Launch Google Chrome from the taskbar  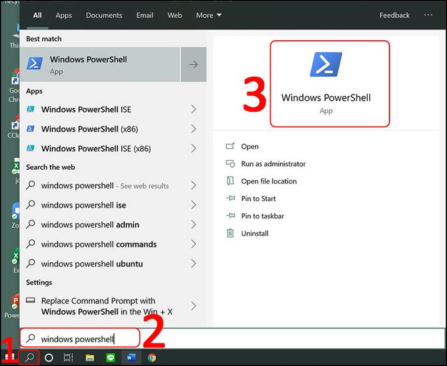[152, 358]
